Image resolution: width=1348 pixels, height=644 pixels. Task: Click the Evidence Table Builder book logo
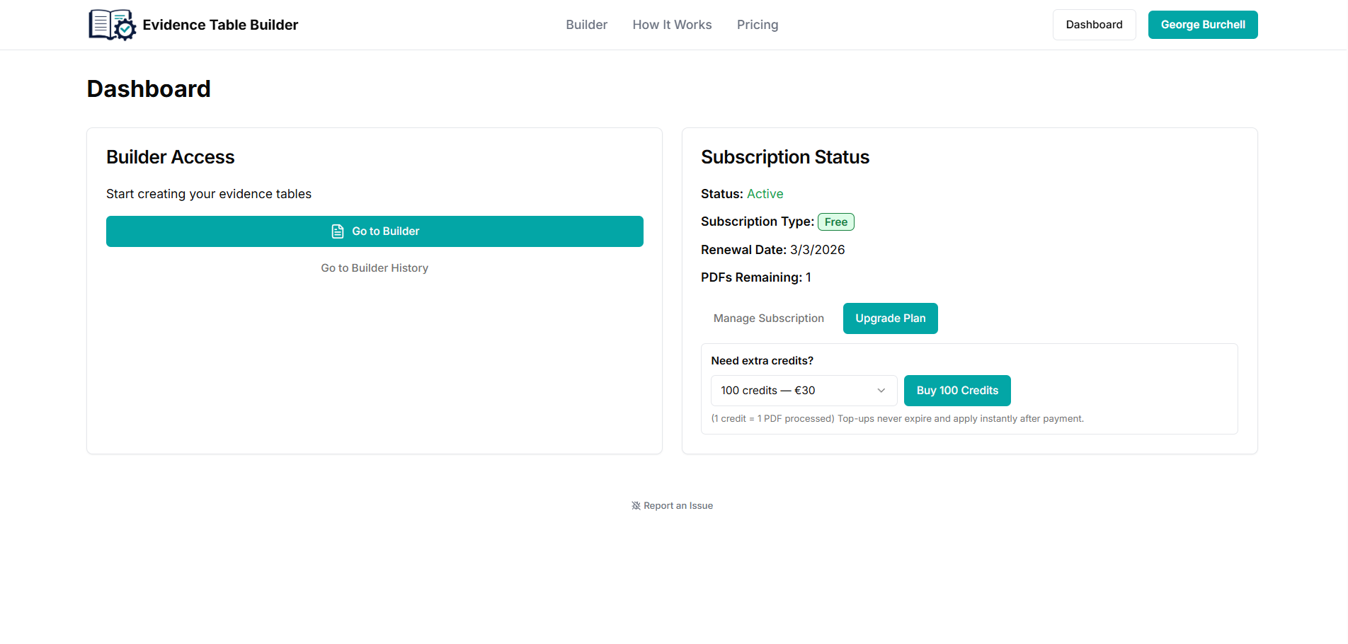(x=112, y=25)
